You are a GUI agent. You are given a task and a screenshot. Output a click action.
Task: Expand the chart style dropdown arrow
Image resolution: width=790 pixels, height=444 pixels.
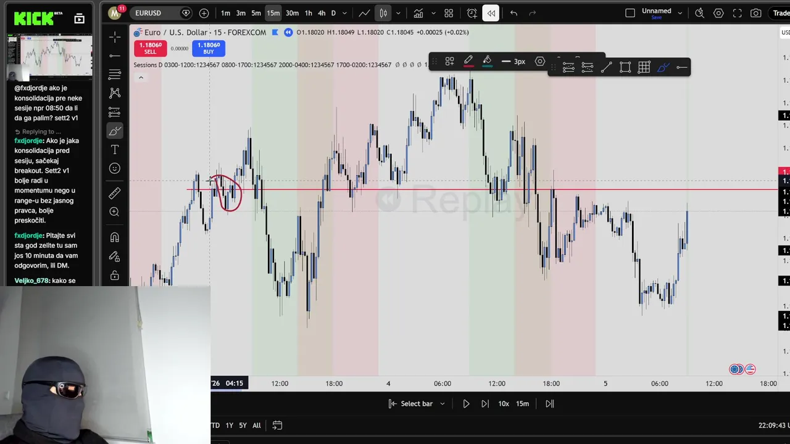(x=398, y=13)
